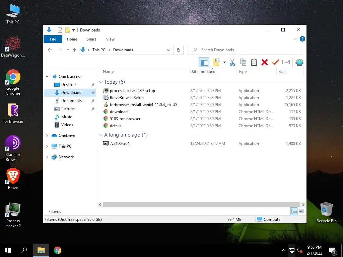Expand the Network tree node
This screenshot has height=257, width=343.
point(47,157)
